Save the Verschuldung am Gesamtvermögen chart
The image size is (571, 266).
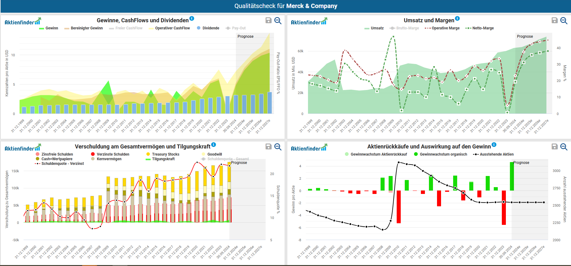coord(269,147)
